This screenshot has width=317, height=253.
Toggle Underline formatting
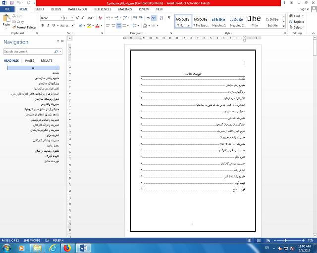click(x=53, y=25)
